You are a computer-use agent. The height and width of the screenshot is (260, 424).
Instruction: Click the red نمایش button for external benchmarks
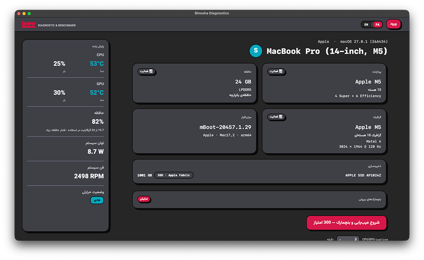click(x=144, y=199)
